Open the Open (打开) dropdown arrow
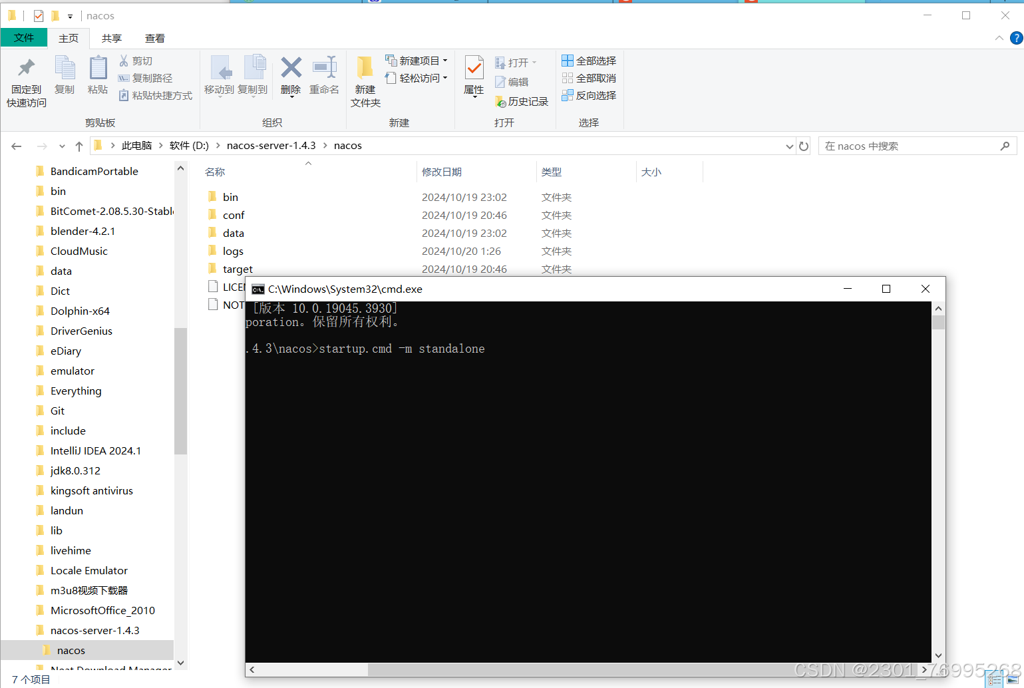Screen dimensions: 1024x688 tap(534, 63)
